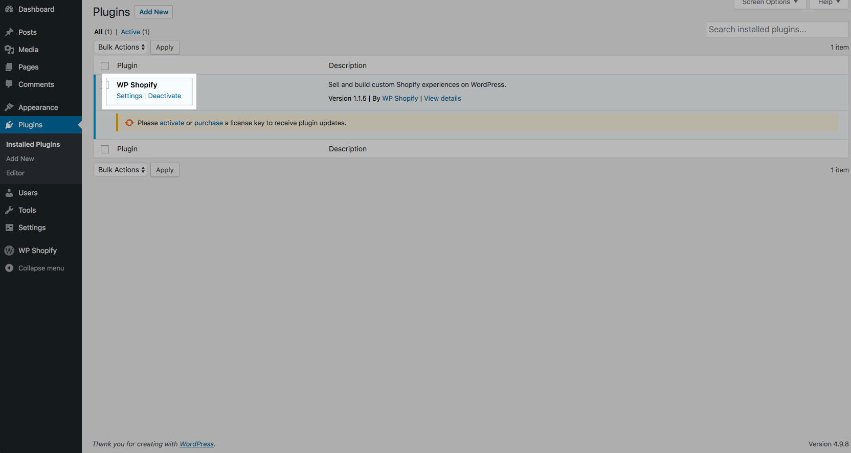Click the Plugins plug icon
Image resolution: width=851 pixels, height=453 pixels.
9,125
